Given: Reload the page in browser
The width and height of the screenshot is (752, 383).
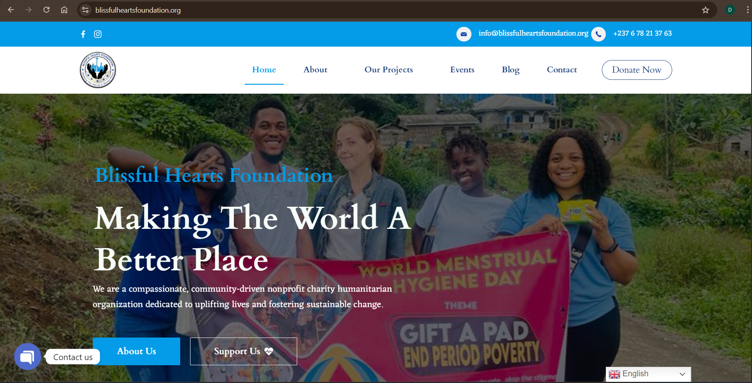Looking at the screenshot, I should 46,10.
